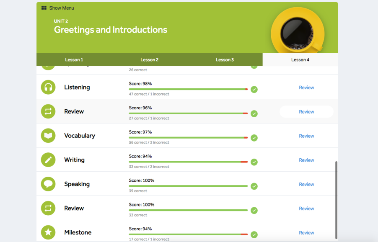Click the Writing score progress bar
This screenshot has width=378, height=242.
(x=188, y=162)
